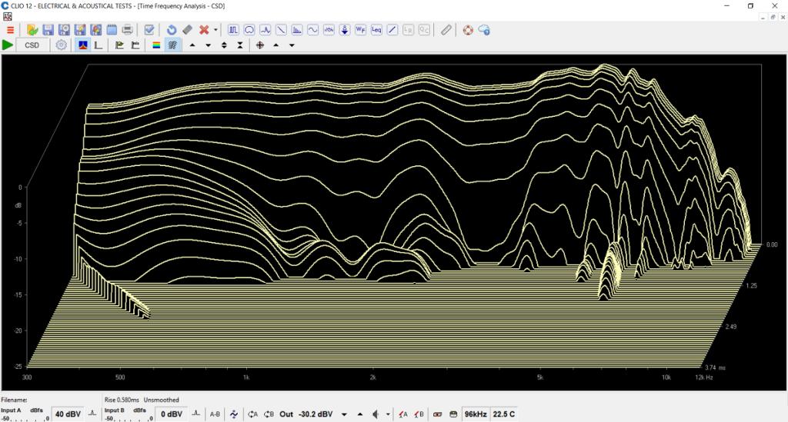Click the blue undo arrow icon

click(172, 30)
